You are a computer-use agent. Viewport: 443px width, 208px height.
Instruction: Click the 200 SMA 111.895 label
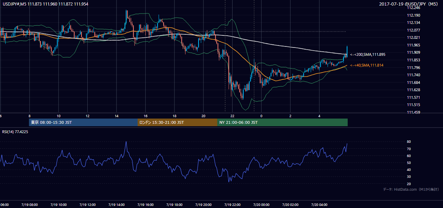point(368,54)
